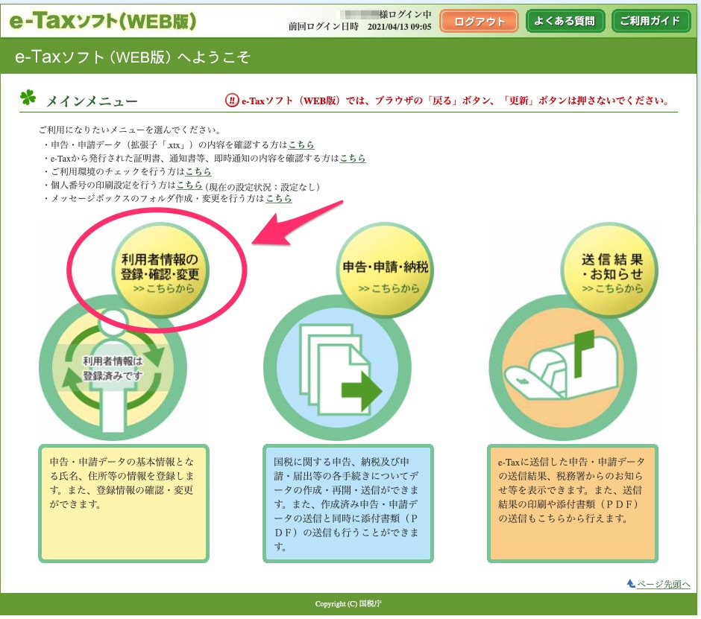Click yellow description box about 基本情報
The width and height of the screenshot is (701, 619).
[124, 504]
